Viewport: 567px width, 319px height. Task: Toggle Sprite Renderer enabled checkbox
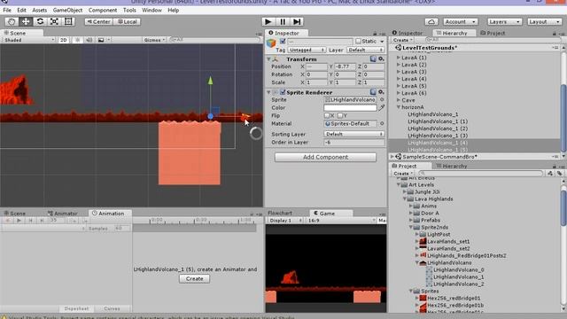tap(283, 92)
